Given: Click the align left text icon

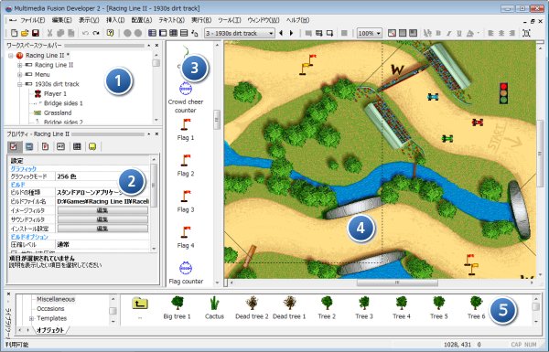Looking at the screenshot, I should 490,33.
